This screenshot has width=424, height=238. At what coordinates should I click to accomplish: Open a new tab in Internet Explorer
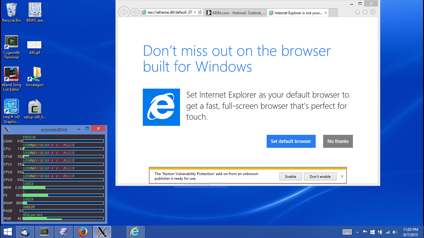pos(333,13)
